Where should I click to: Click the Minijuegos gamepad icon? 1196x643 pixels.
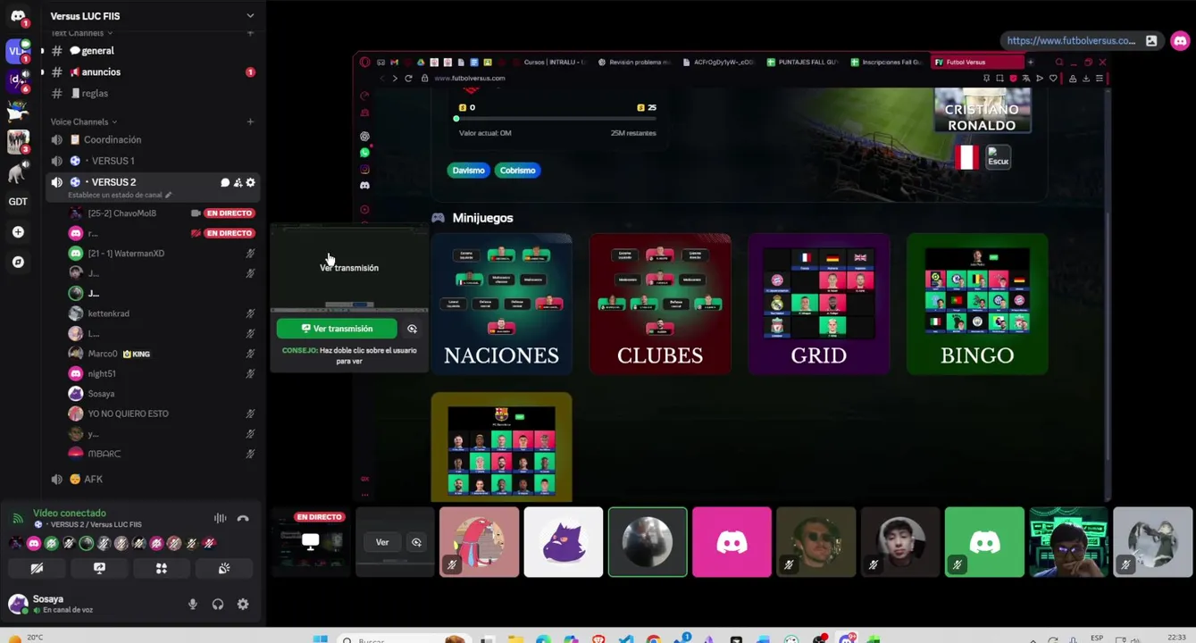pyautogui.click(x=438, y=218)
